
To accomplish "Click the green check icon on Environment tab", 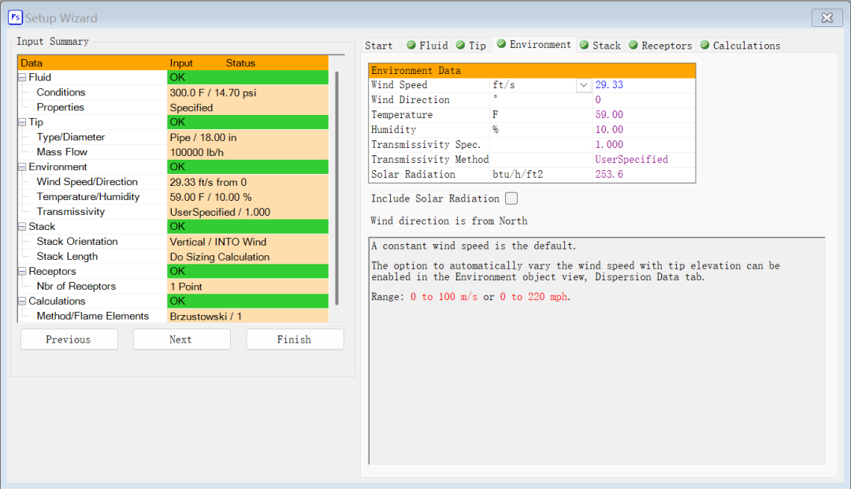I will coord(501,44).
